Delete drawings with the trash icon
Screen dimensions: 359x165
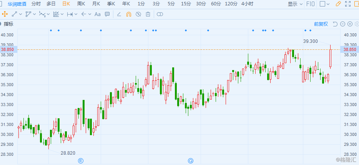(148, 15)
